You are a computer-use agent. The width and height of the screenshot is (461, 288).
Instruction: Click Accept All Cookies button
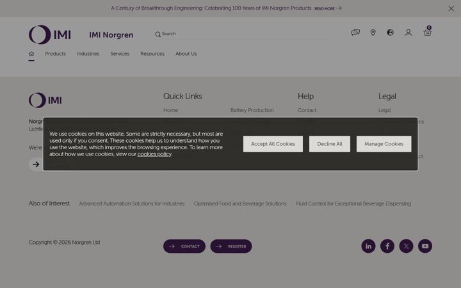pyautogui.click(x=273, y=144)
